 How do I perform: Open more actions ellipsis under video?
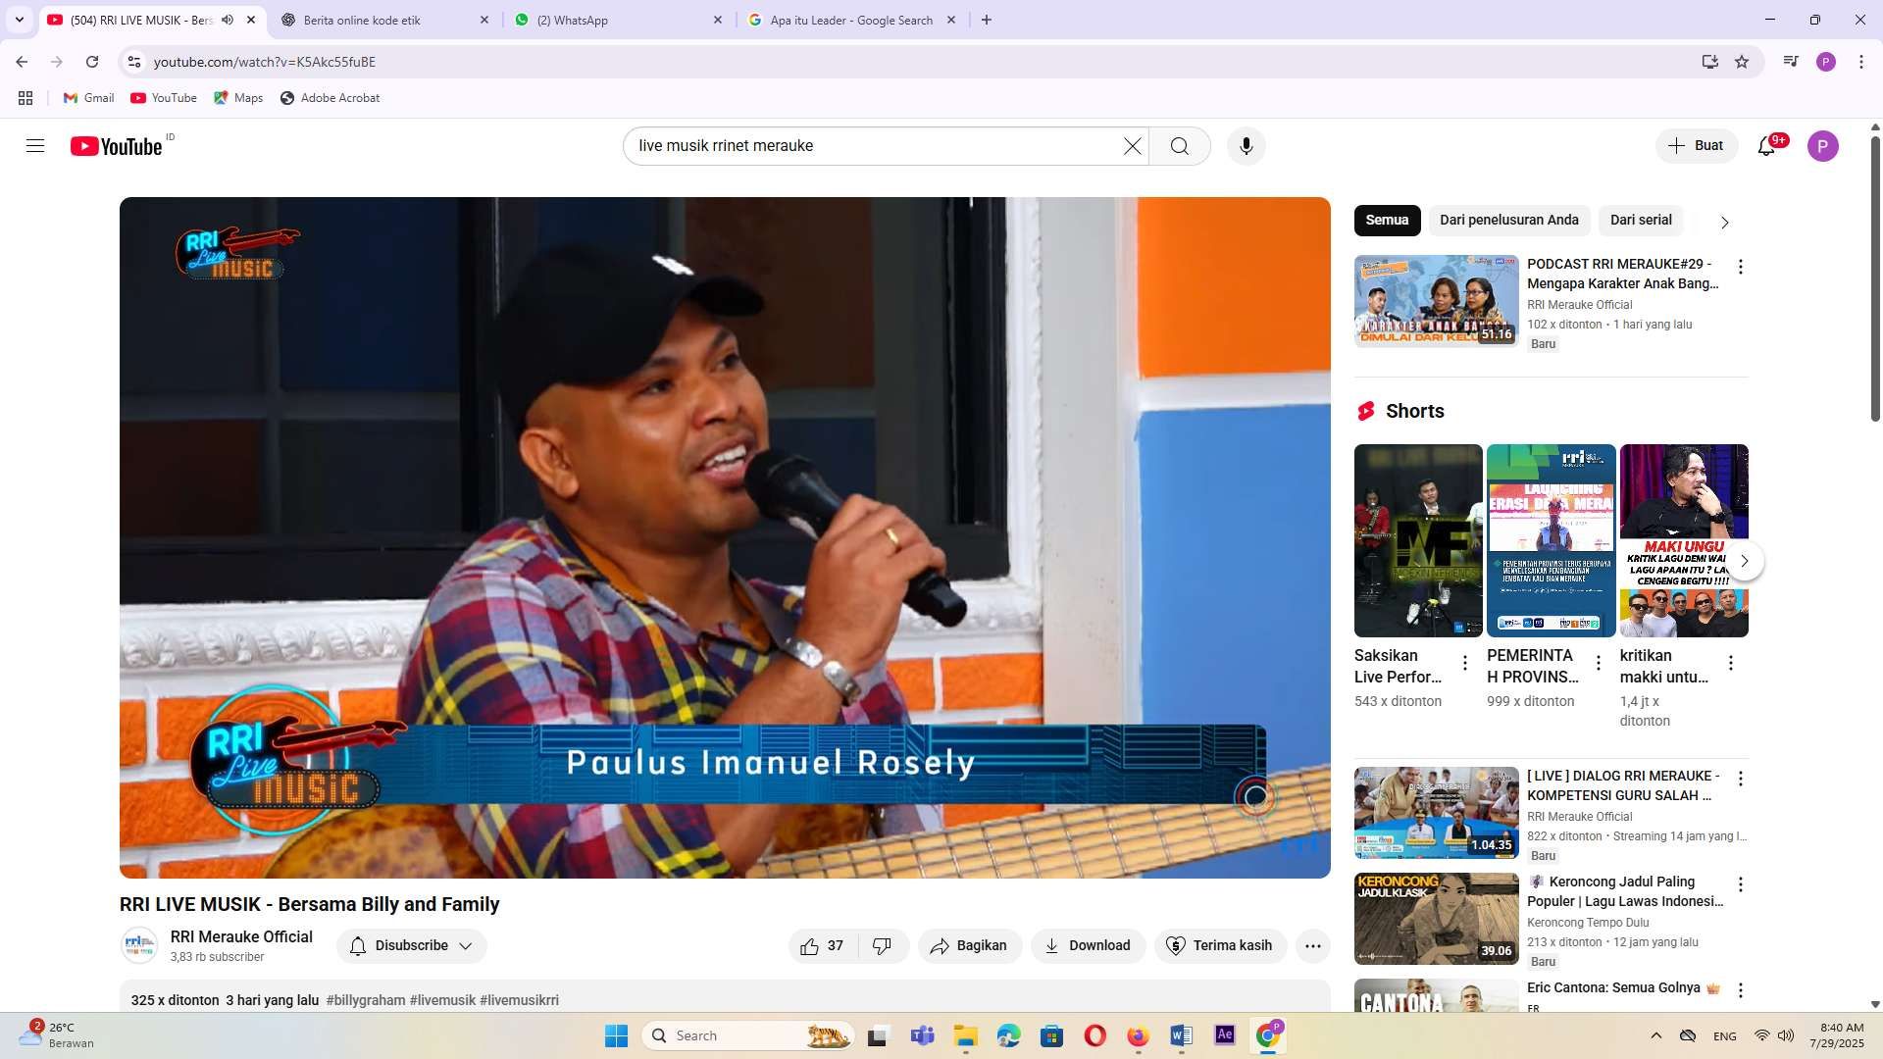click(1312, 945)
